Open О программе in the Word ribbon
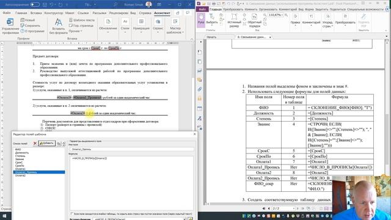The width and height of the screenshot is (391, 220). tap(32, 31)
